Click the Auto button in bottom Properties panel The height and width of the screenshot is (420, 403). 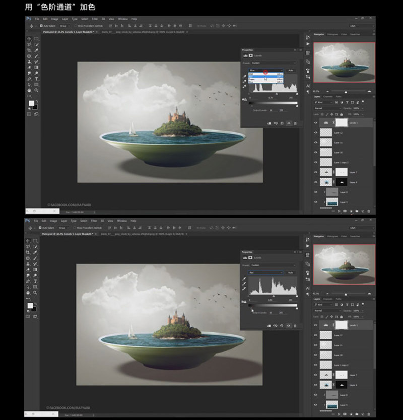pos(291,273)
